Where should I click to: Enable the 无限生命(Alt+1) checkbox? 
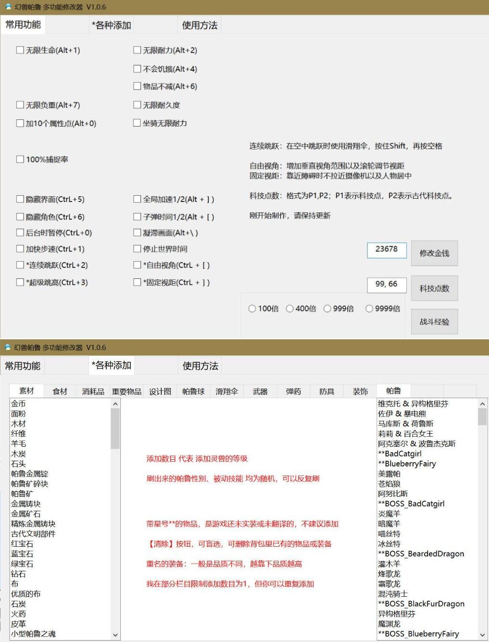(20, 50)
